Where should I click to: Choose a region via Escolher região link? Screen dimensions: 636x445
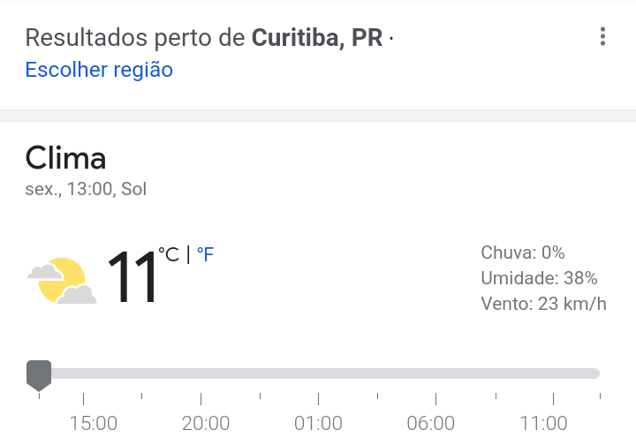(x=99, y=70)
